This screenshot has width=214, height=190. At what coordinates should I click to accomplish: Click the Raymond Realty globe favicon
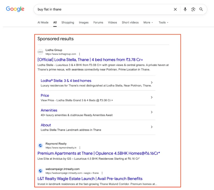[40, 146]
